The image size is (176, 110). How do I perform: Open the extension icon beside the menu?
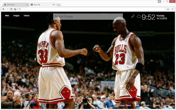coord(168,9)
